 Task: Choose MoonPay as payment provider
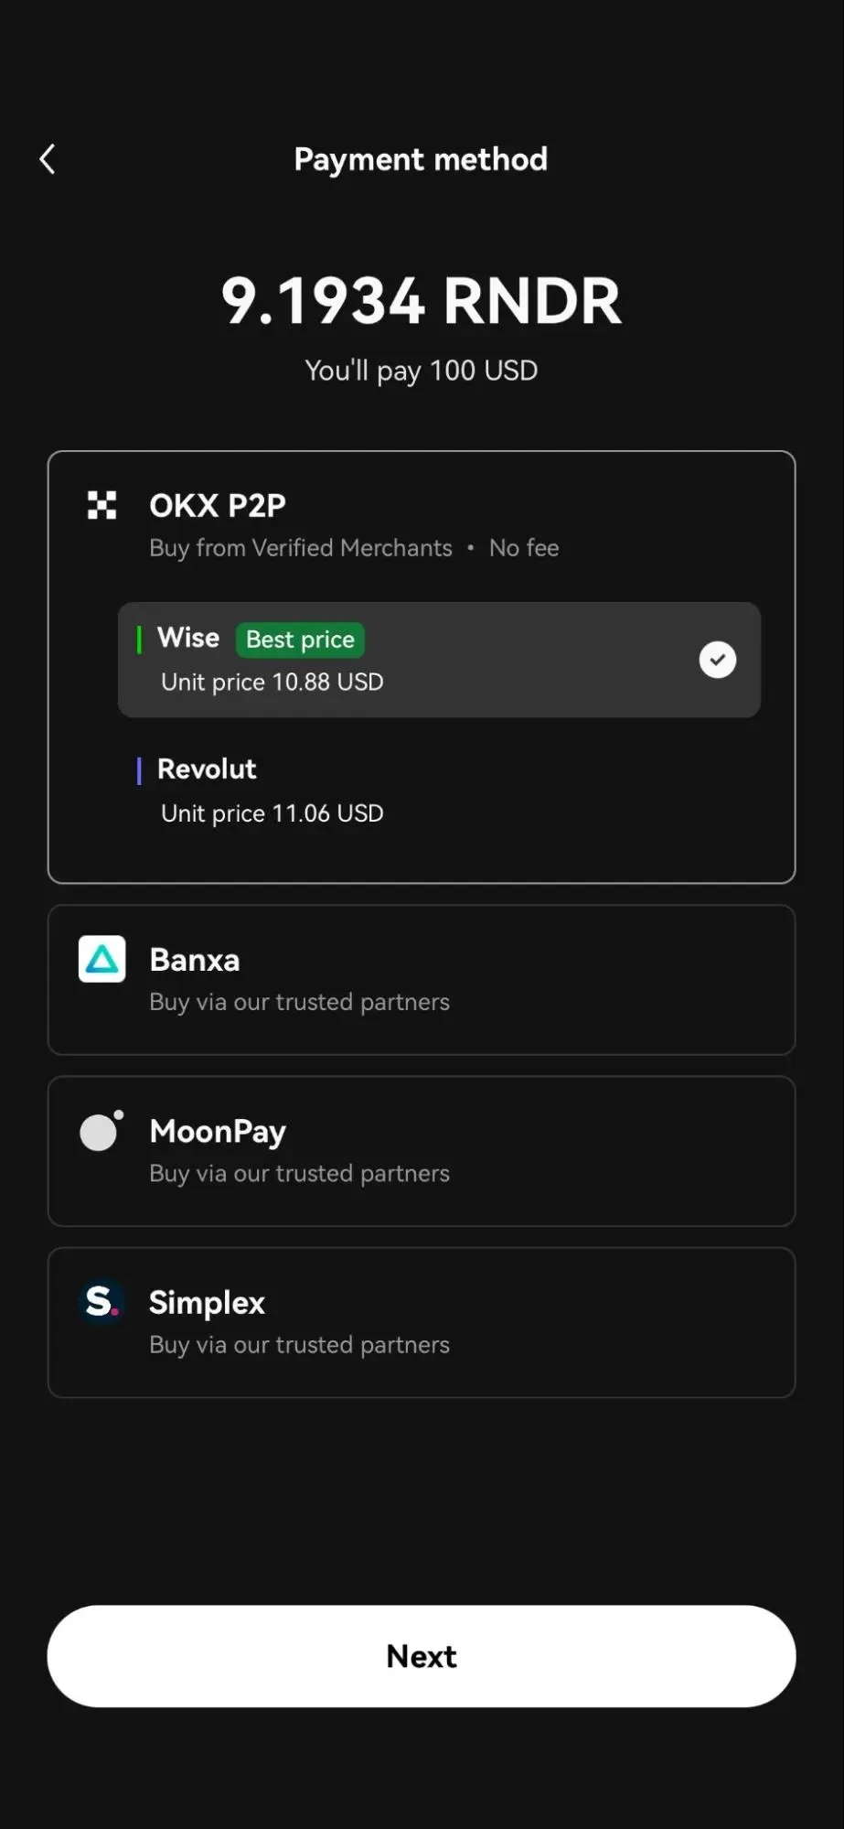[x=422, y=1151]
